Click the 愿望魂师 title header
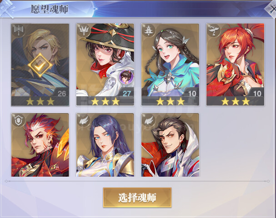Viewport: 276px width, 218px height. pos(50,9)
